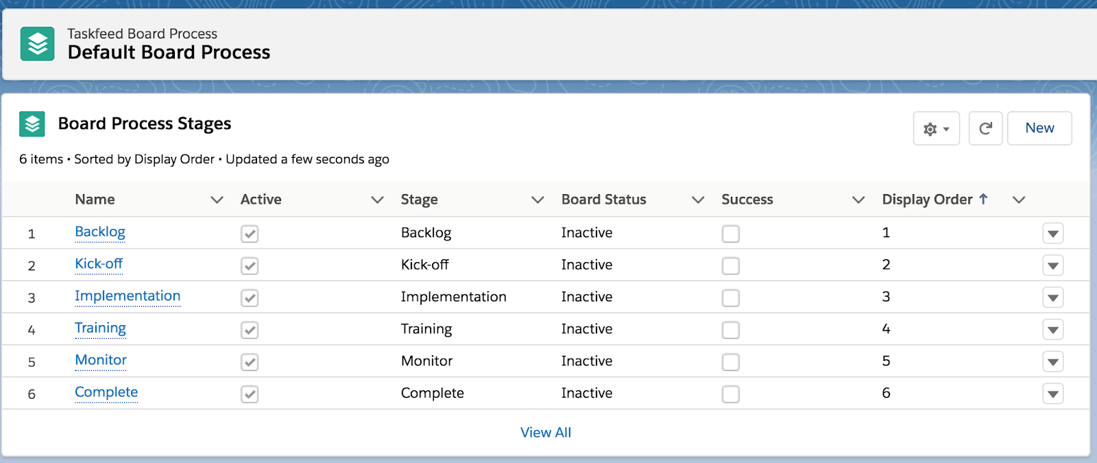Click the Board Process Stages list icon

point(32,124)
